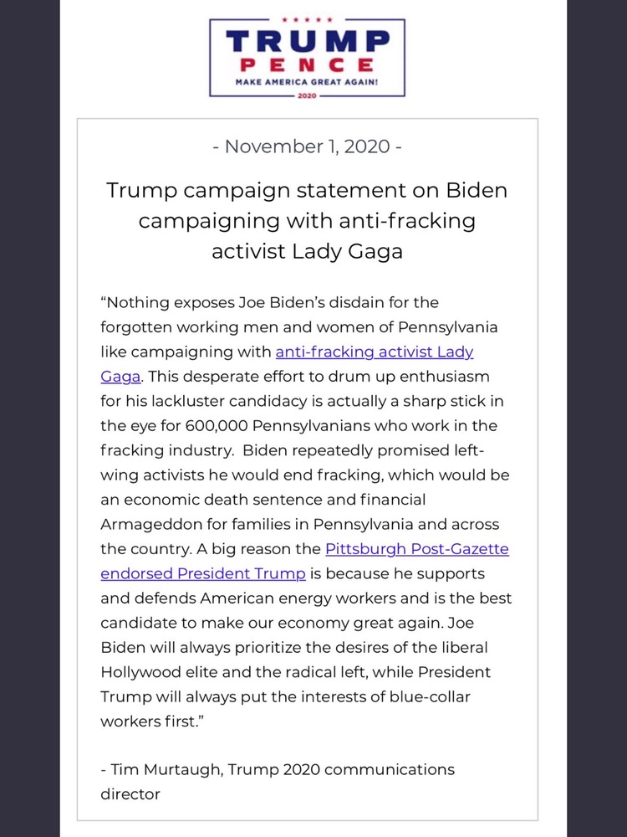This screenshot has width=627, height=837.
Task: Click the dark left margin panel
Action: tap(29, 418)
